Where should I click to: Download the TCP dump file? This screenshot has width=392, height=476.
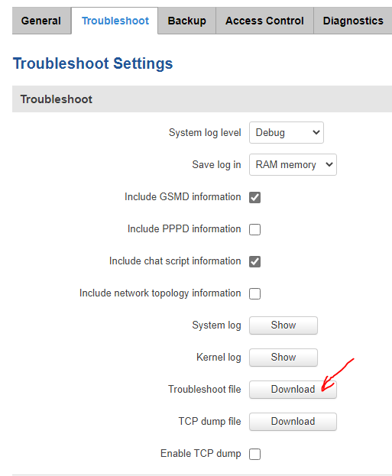[x=293, y=421]
